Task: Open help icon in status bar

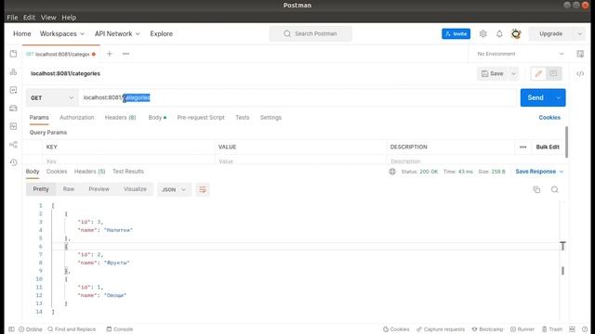Action: tap(585, 329)
